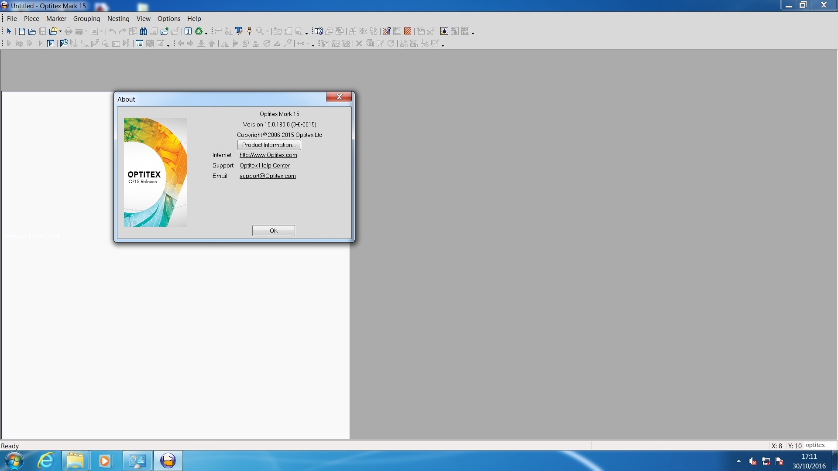The image size is (838, 471).
Task: Open the File menu
Action: pyautogui.click(x=12, y=19)
